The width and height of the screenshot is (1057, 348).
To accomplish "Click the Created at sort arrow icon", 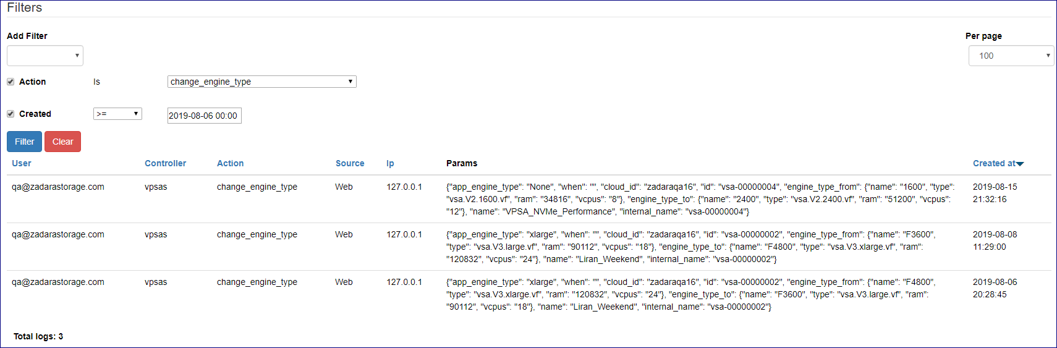I will [x=1020, y=164].
